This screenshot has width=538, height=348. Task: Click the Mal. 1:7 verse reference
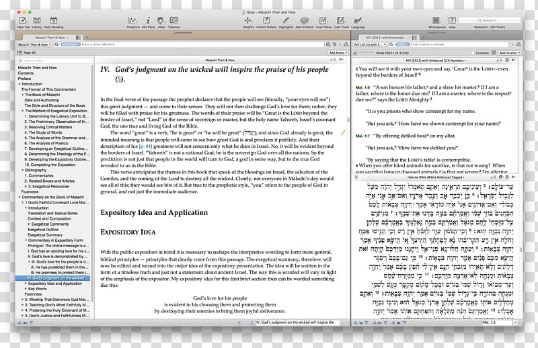coord(362,136)
